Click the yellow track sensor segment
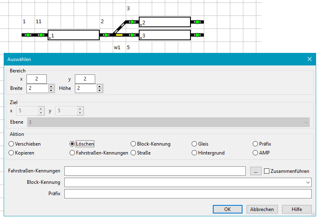Screen dimensions: 319x220 tap(119, 35)
